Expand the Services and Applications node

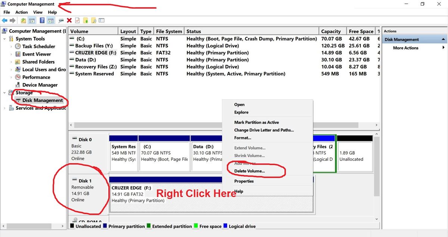4,108
